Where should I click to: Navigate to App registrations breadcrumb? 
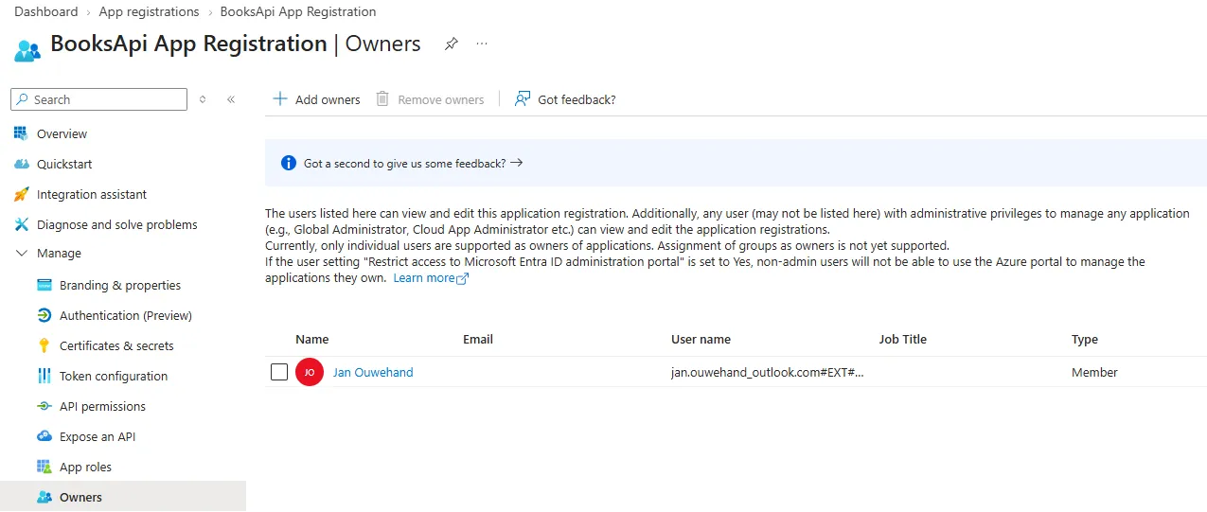(x=149, y=11)
